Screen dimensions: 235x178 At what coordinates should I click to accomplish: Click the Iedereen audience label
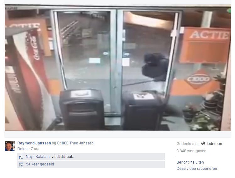tap(214, 144)
